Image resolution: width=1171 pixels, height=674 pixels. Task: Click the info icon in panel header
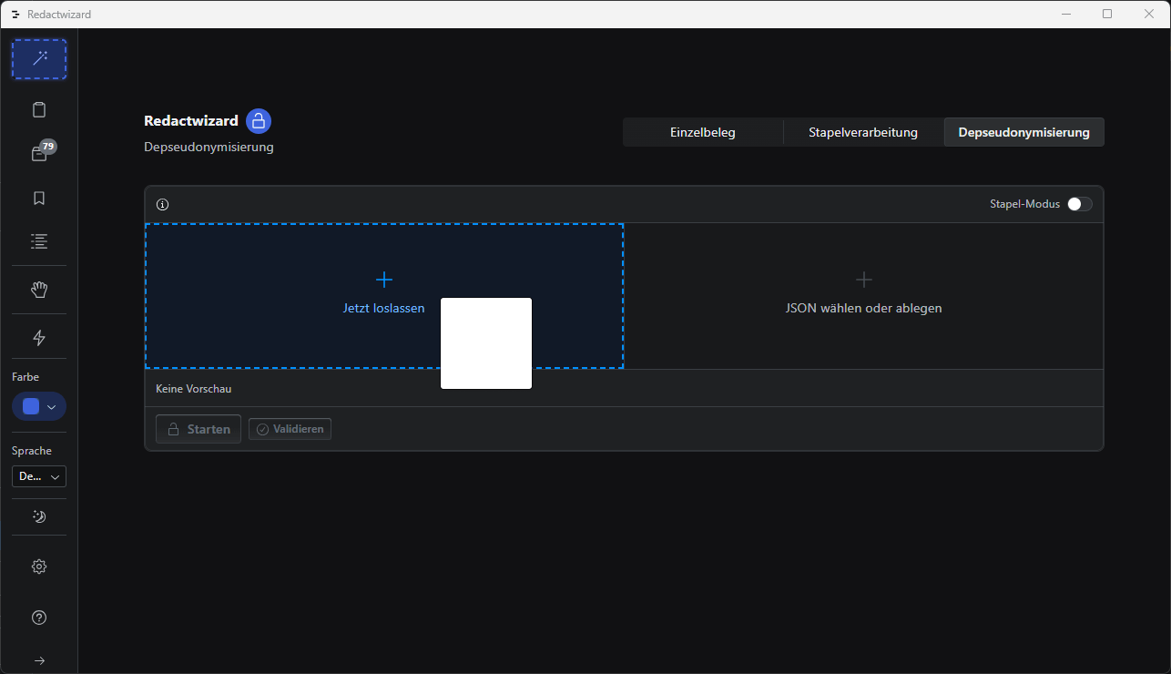click(163, 205)
